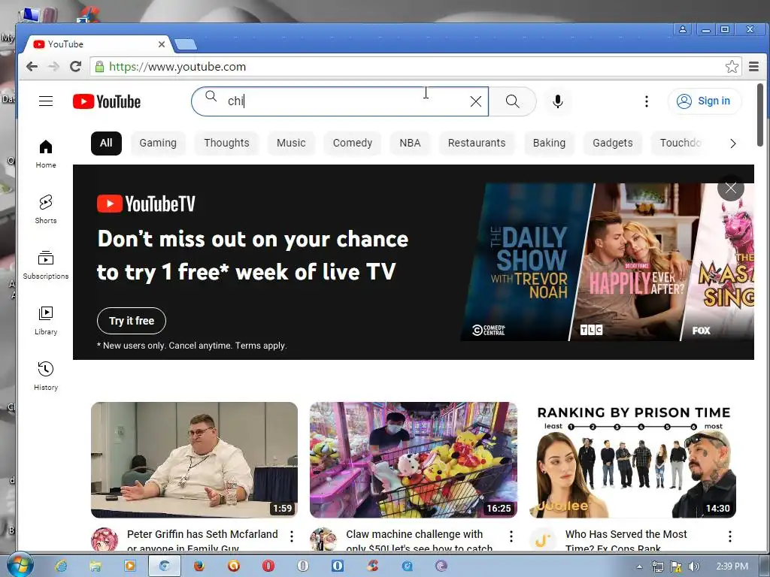The width and height of the screenshot is (770, 577).
Task: Select the Restaurants filter chip
Action: (x=476, y=143)
